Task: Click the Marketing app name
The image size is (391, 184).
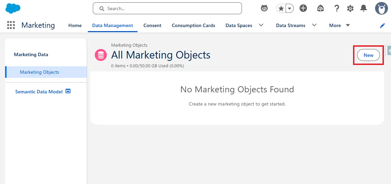Action: click(38, 25)
